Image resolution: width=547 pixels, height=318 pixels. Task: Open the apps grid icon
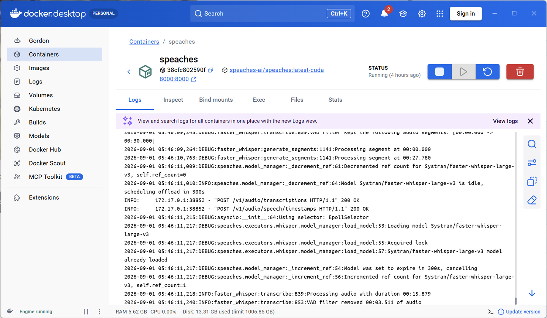[x=440, y=14]
